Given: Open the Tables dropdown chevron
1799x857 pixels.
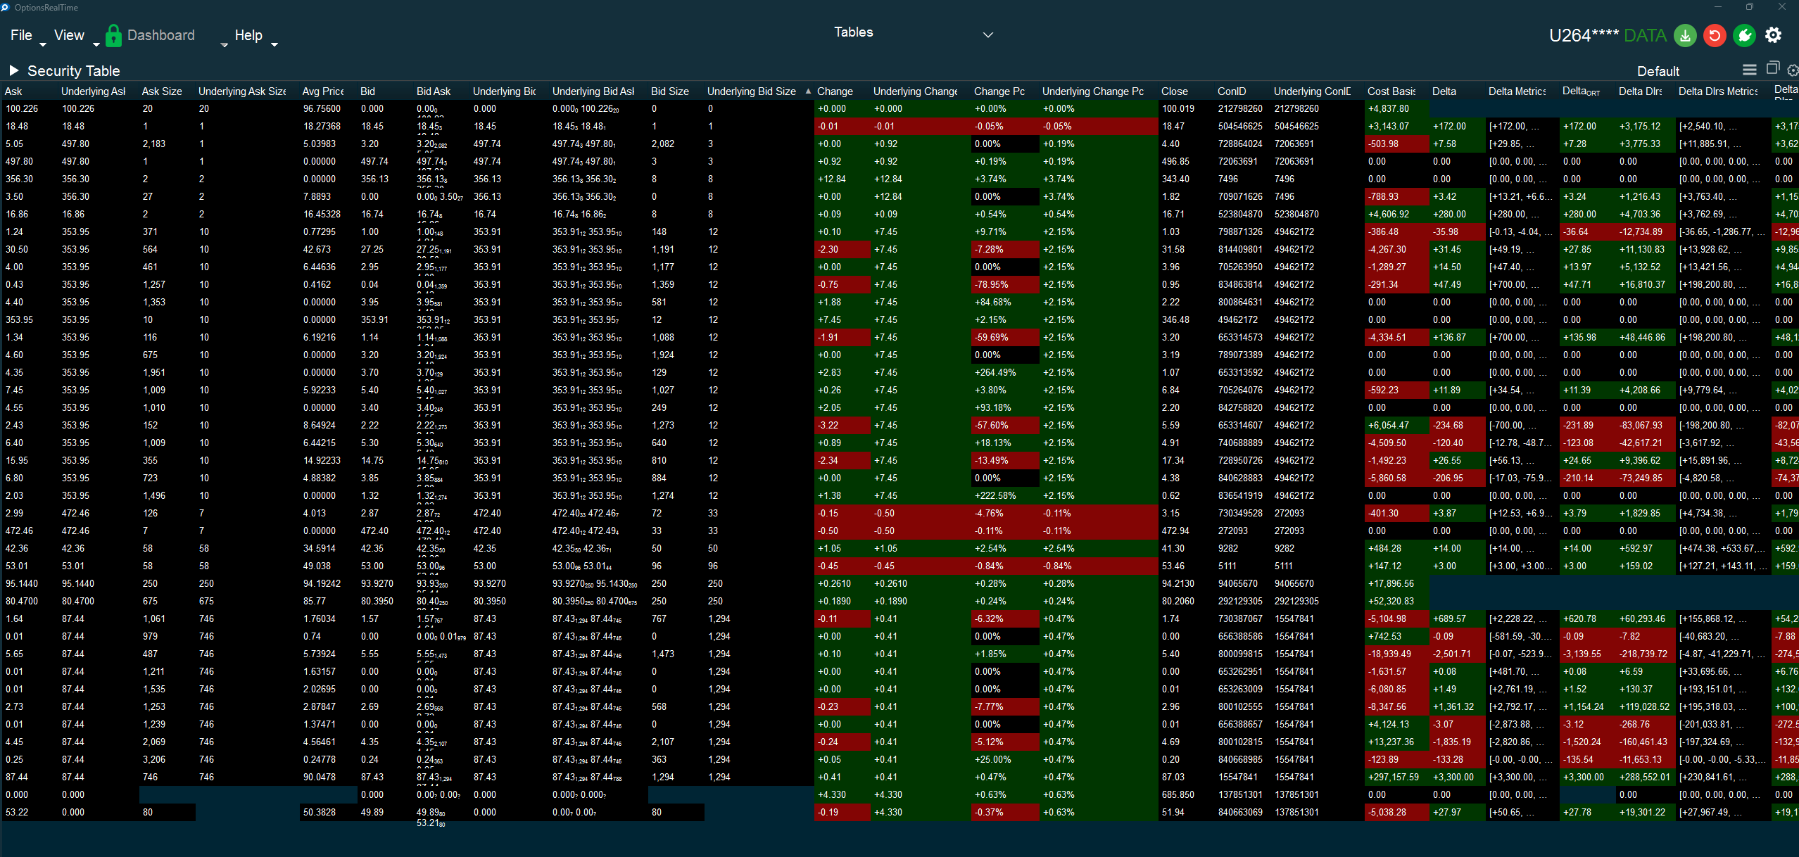Looking at the screenshot, I should coord(988,34).
